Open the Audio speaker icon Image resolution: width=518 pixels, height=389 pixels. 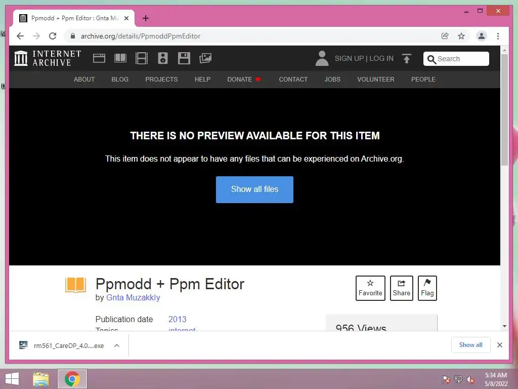coord(162,59)
